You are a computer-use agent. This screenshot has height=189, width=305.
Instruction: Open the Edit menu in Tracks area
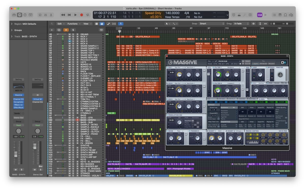(60, 24)
